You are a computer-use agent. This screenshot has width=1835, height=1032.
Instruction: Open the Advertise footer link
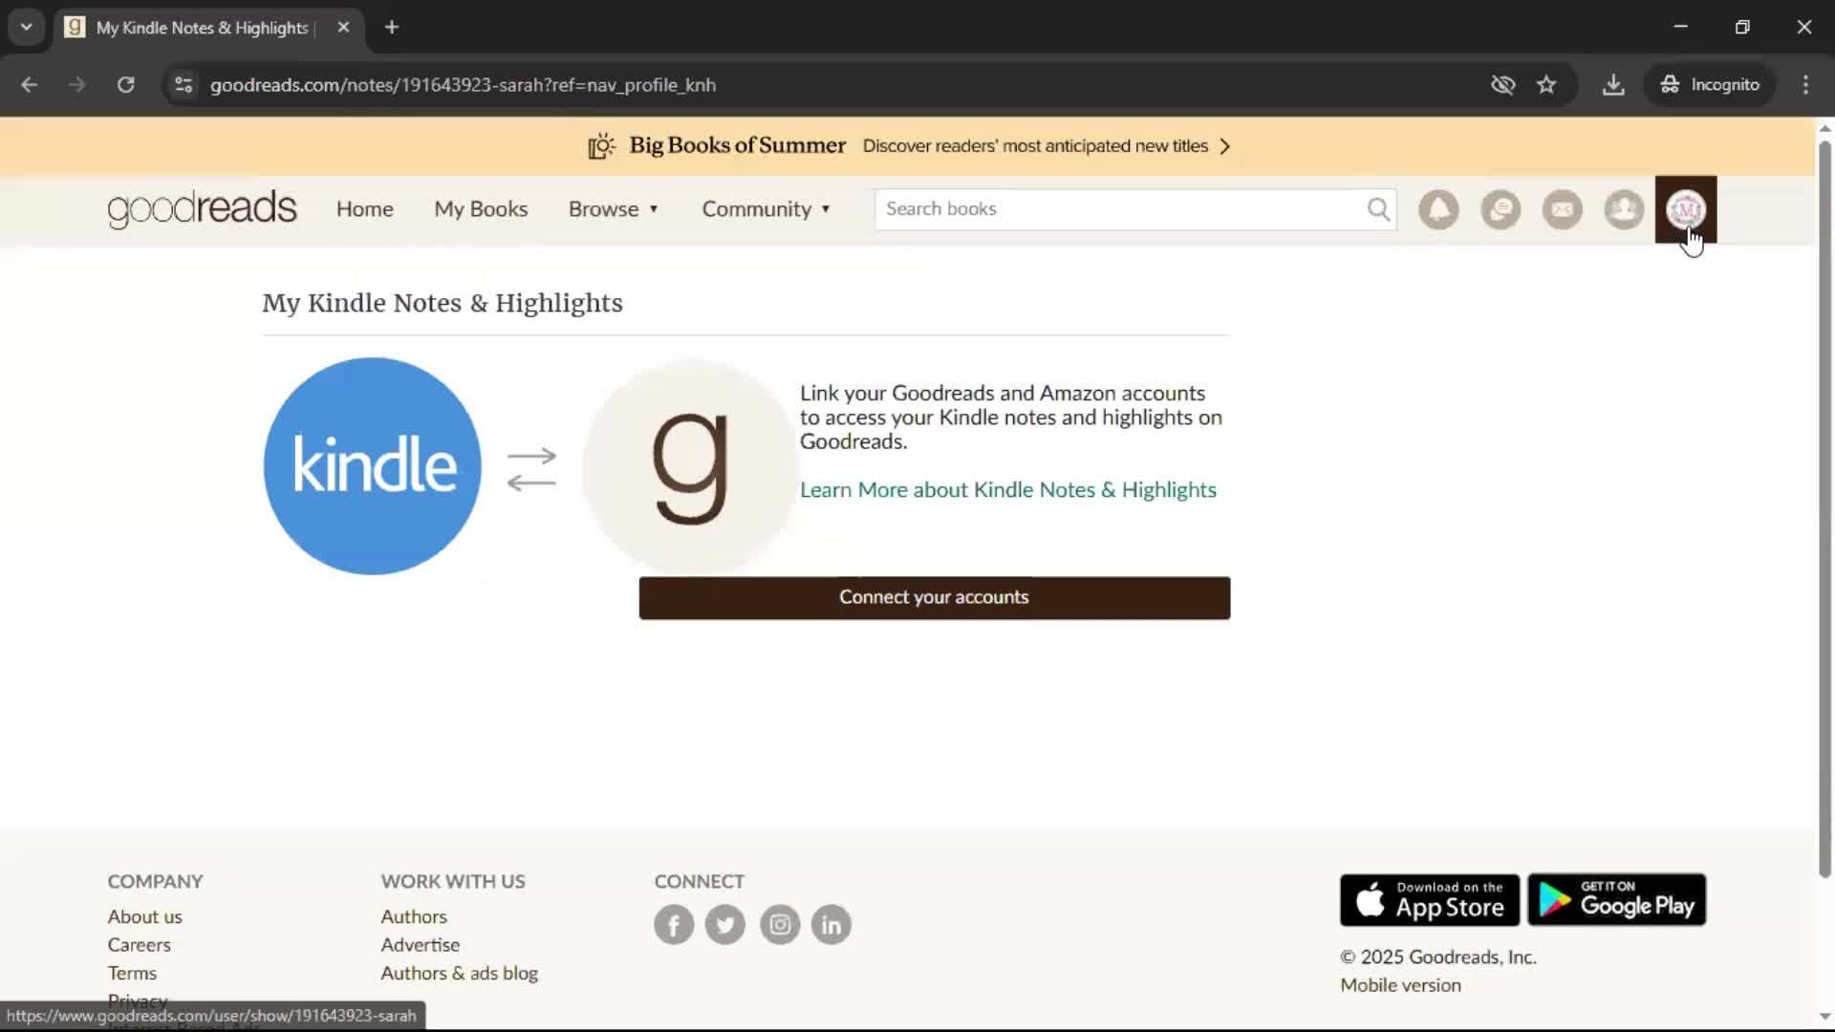click(421, 945)
